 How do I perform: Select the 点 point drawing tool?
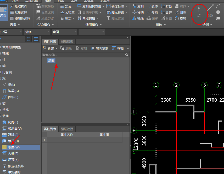click(x=199, y=11)
